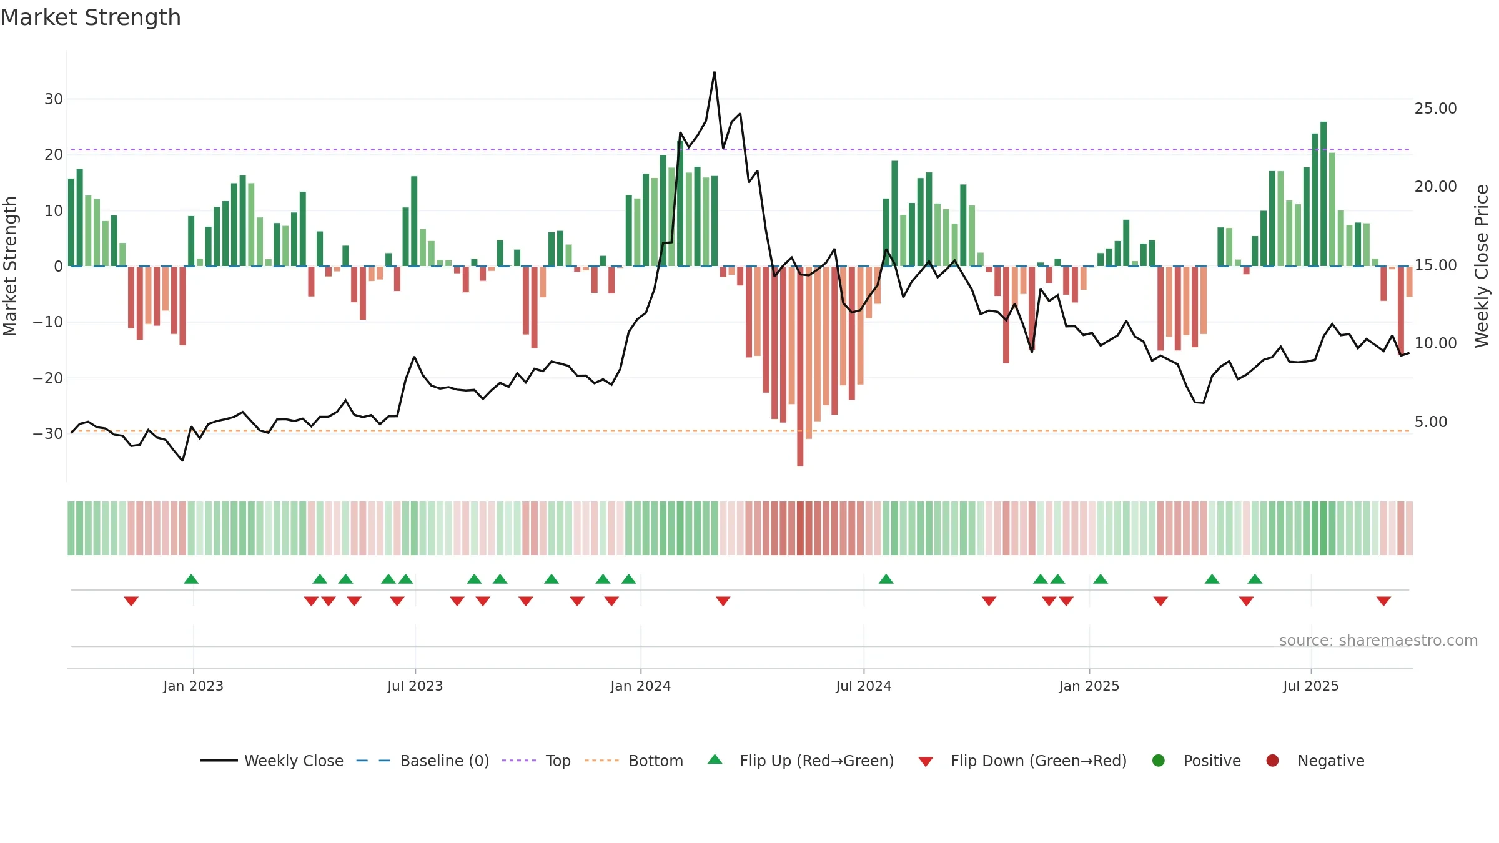Click the red down-triangle icon in the legend
This screenshot has width=1499, height=843.
[926, 762]
